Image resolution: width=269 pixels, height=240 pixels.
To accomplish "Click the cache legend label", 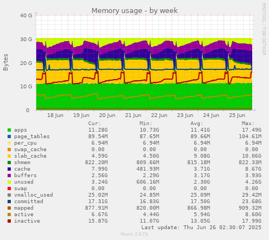I will [x=22, y=169].
